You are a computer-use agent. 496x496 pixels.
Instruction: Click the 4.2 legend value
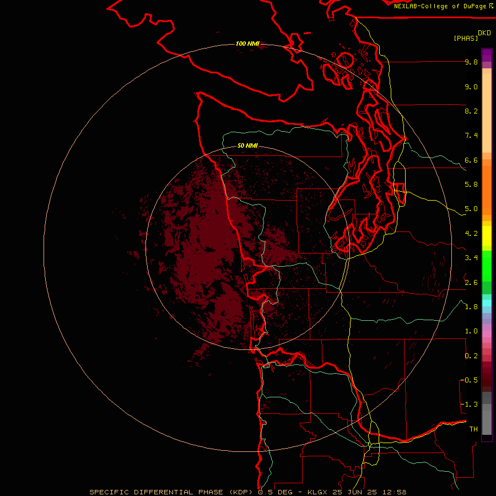[471, 234]
